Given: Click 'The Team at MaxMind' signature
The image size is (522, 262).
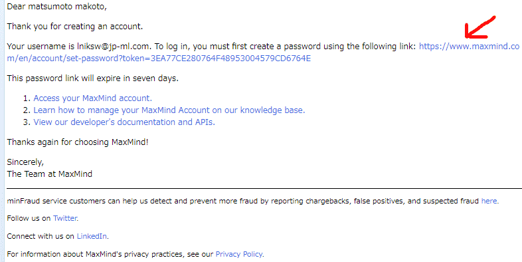Looking at the screenshot, I should click(x=50, y=174).
